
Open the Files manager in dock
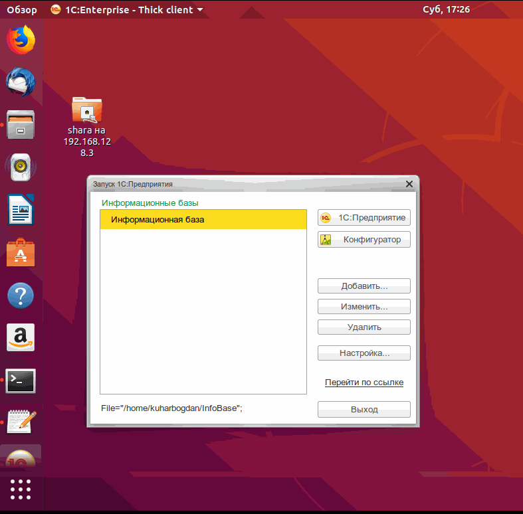(x=21, y=124)
